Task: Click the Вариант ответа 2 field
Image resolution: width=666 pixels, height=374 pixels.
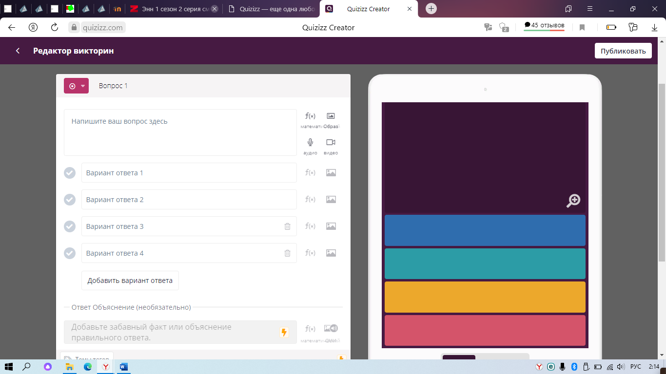Action: [189, 200]
